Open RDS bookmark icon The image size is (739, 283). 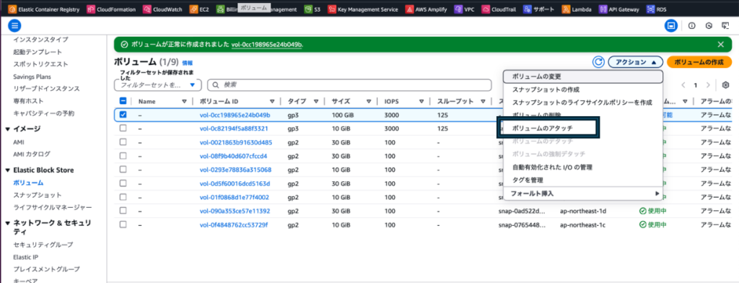tap(651, 9)
